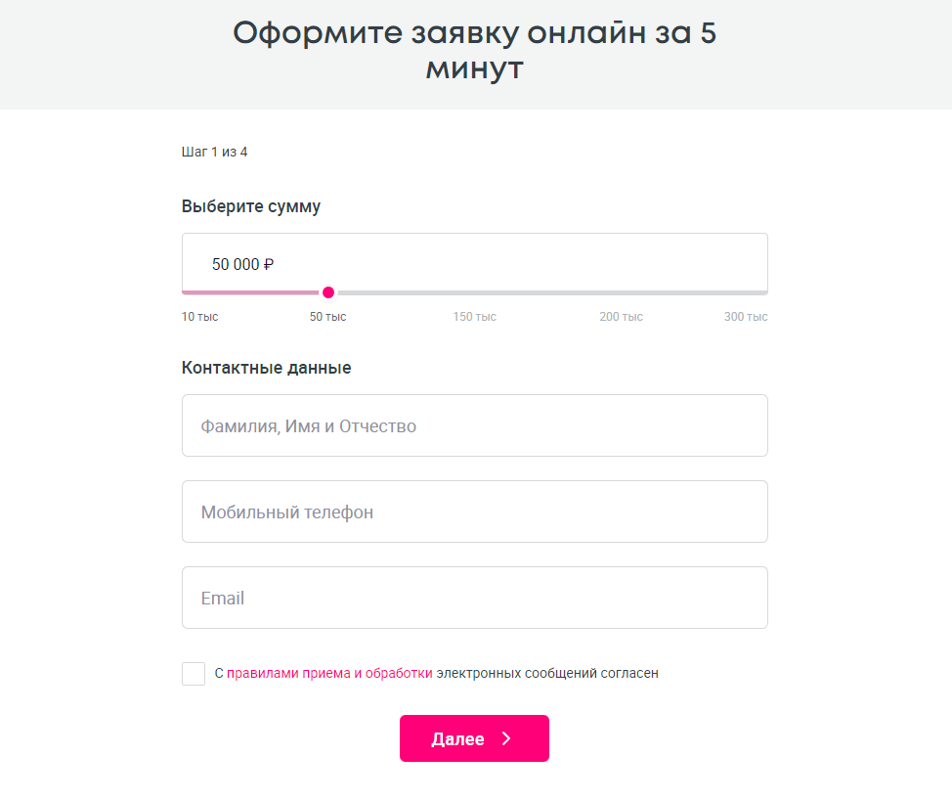Select the 150 тыс mark on the slider
This screenshot has height=801, width=952.
(x=474, y=316)
